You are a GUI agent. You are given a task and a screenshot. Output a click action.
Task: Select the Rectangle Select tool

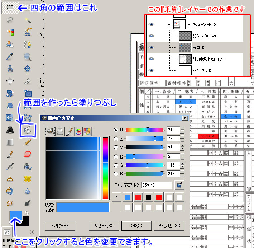[10, 8]
